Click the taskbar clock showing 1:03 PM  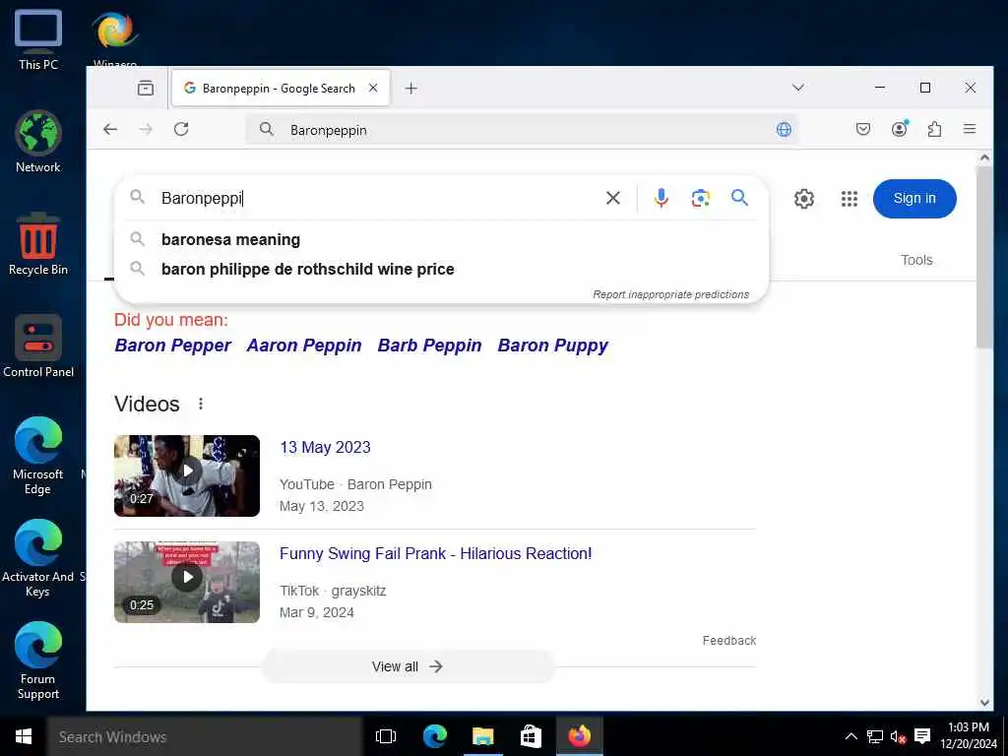[969, 735]
